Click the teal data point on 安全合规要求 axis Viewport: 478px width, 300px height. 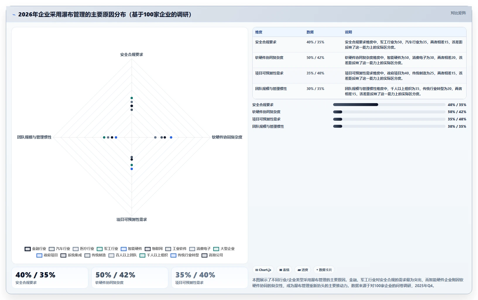(x=132, y=98)
